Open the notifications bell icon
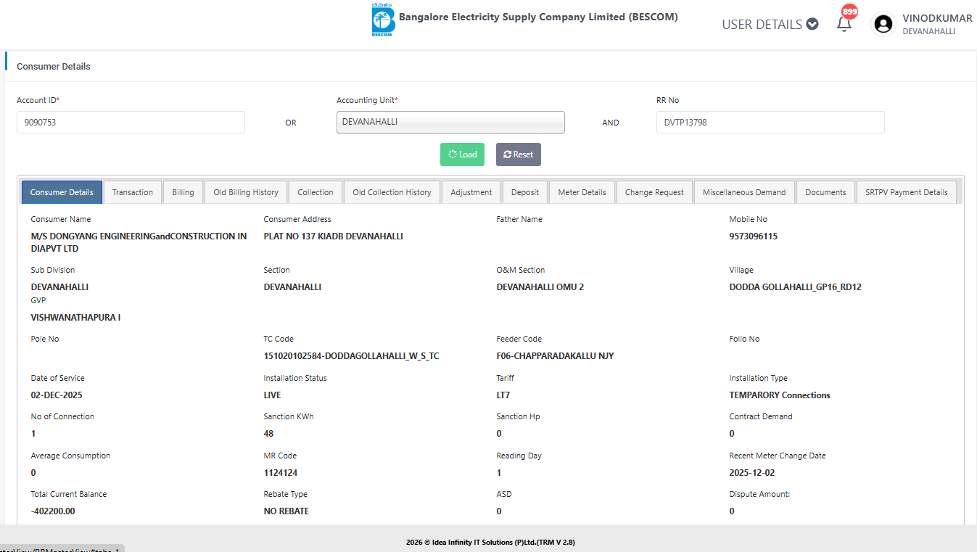977x552 pixels. click(x=844, y=23)
